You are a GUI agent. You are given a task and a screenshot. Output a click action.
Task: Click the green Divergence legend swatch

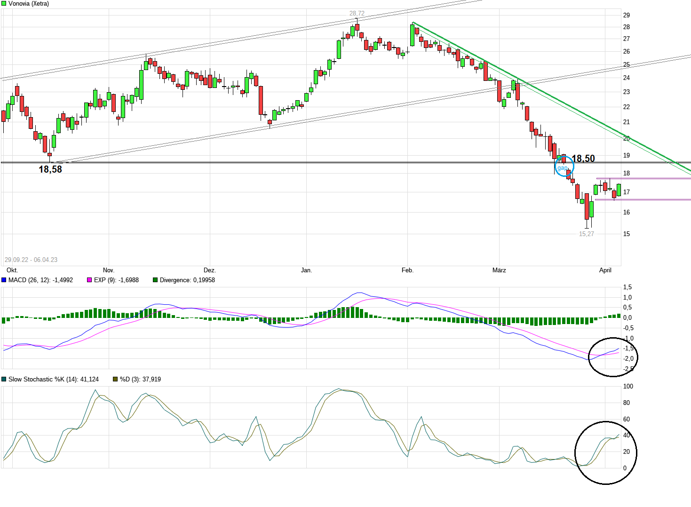(x=155, y=280)
